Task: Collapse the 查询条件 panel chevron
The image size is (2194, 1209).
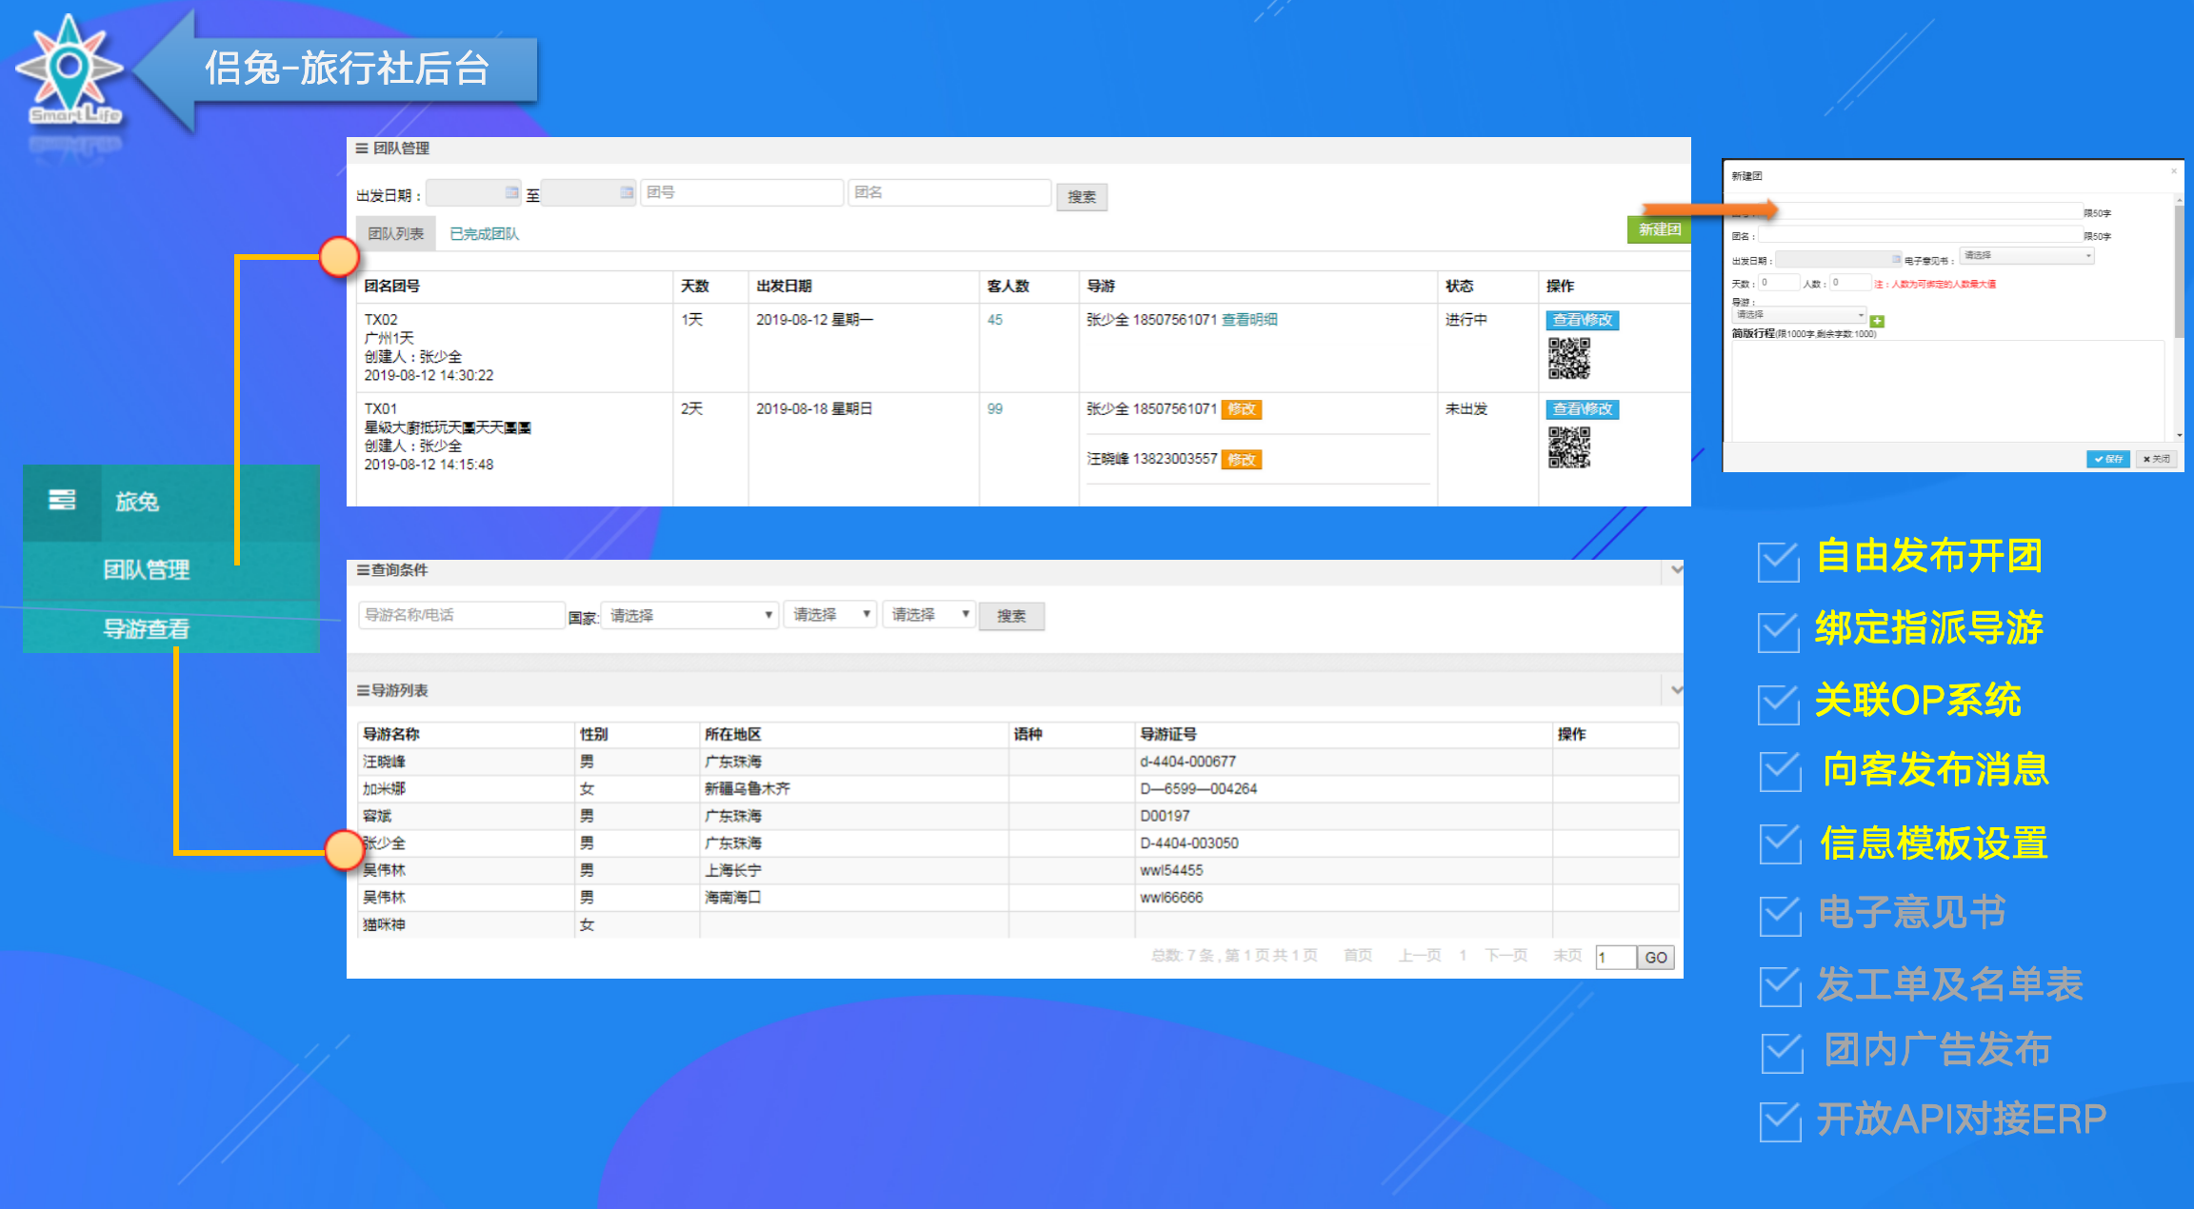Action: point(1676,569)
